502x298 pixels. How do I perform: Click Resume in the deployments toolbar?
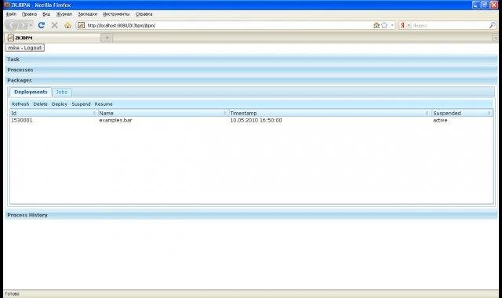(104, 104)
